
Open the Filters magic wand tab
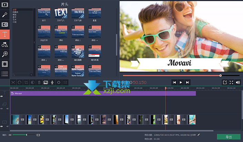[4, 15]
